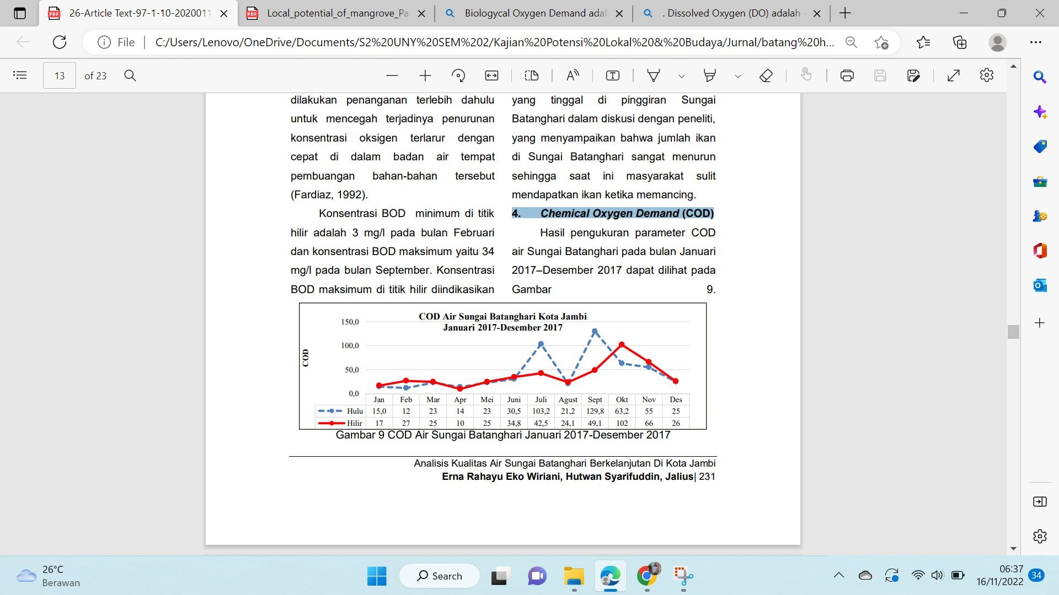The image size is (1059, 595).
Task: Click the COD line chart figure
Action: [502, 366]
